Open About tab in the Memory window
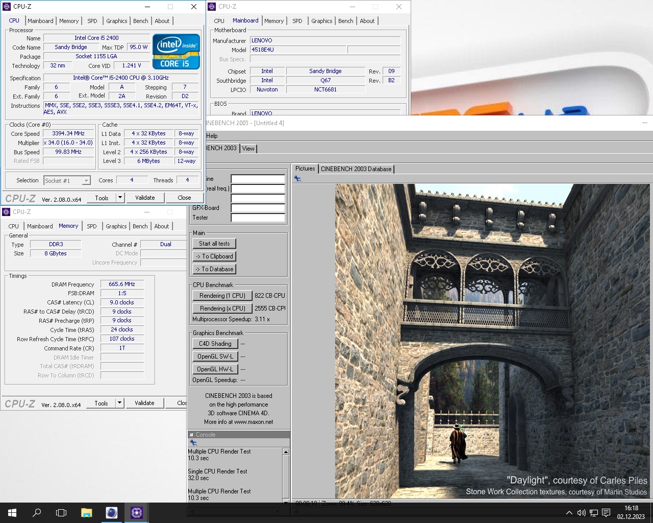This screenshot has height=523, width=653. (162, 226)
